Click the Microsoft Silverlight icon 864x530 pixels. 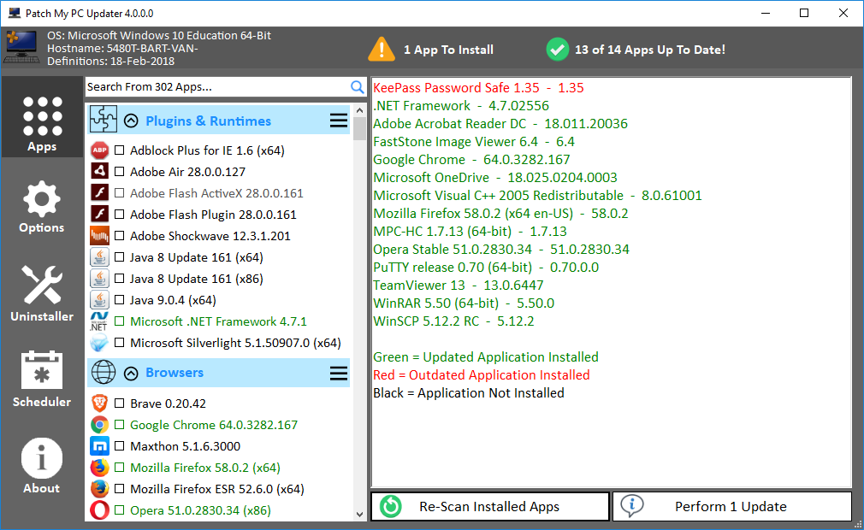coord(100,343)
